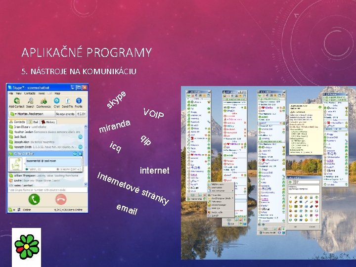Click the €2.51 credit button
The height and width of the screenshot is (267, 356).
(x=81, y=114)
